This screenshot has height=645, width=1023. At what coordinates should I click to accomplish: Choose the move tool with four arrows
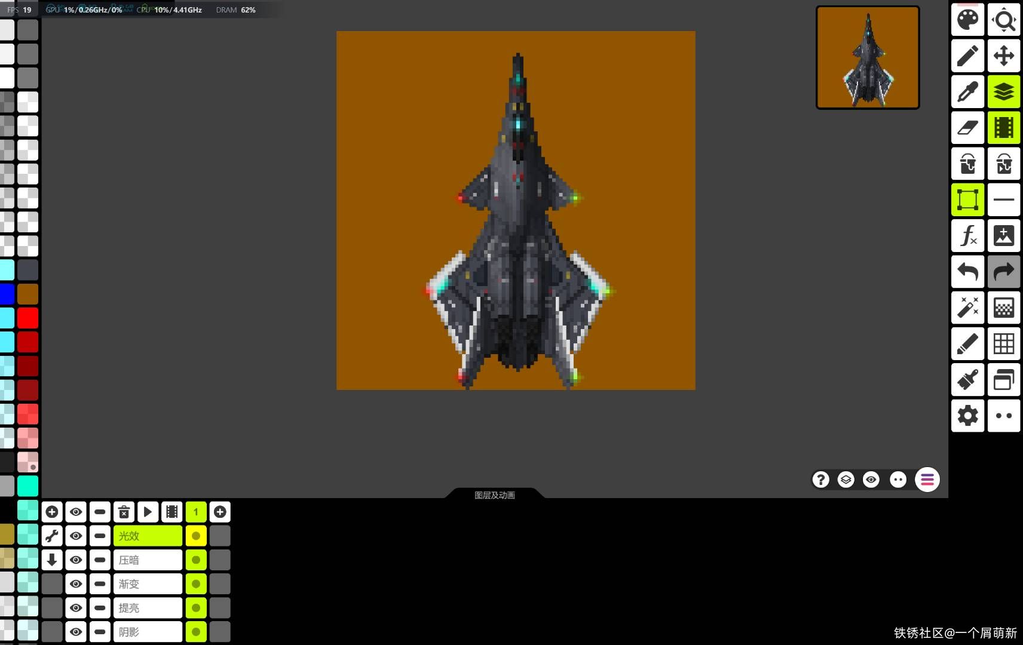[1003, 56]
